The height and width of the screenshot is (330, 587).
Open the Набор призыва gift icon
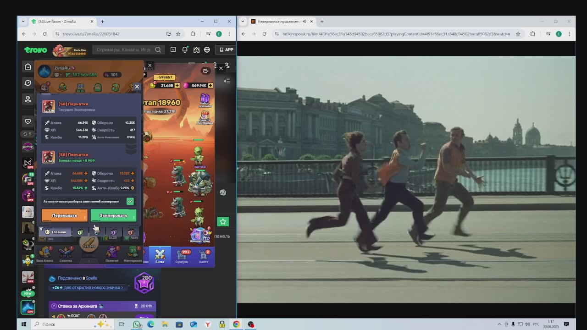click(x=205, y=100)
